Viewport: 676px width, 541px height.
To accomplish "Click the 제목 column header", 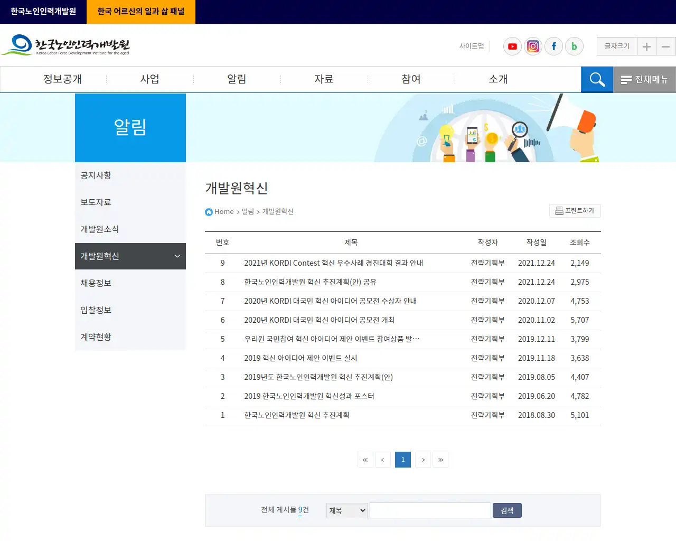I will click(x=351, y=242).
